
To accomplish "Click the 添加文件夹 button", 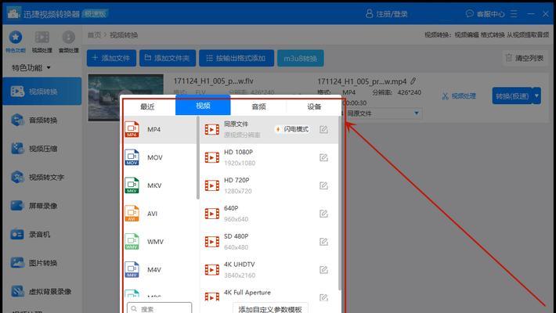I will 168,58.
